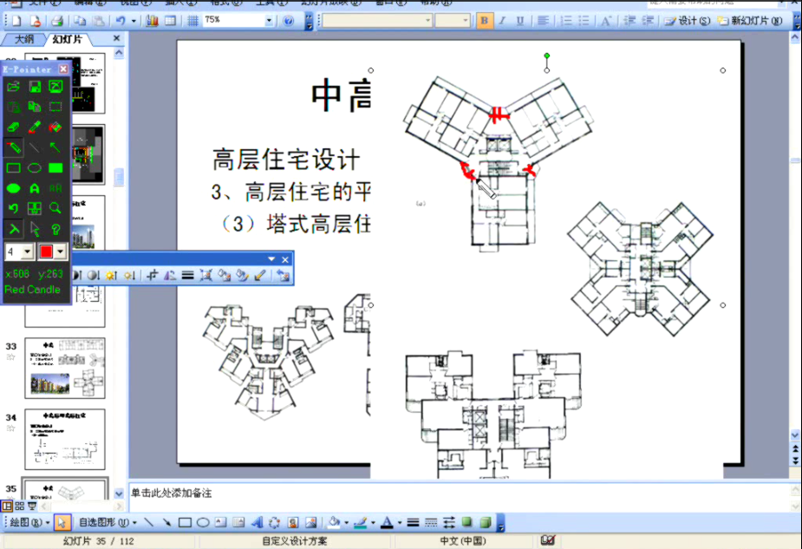
Task: Open picture toolbar options dropdown arrow
Action: [271, 259]
